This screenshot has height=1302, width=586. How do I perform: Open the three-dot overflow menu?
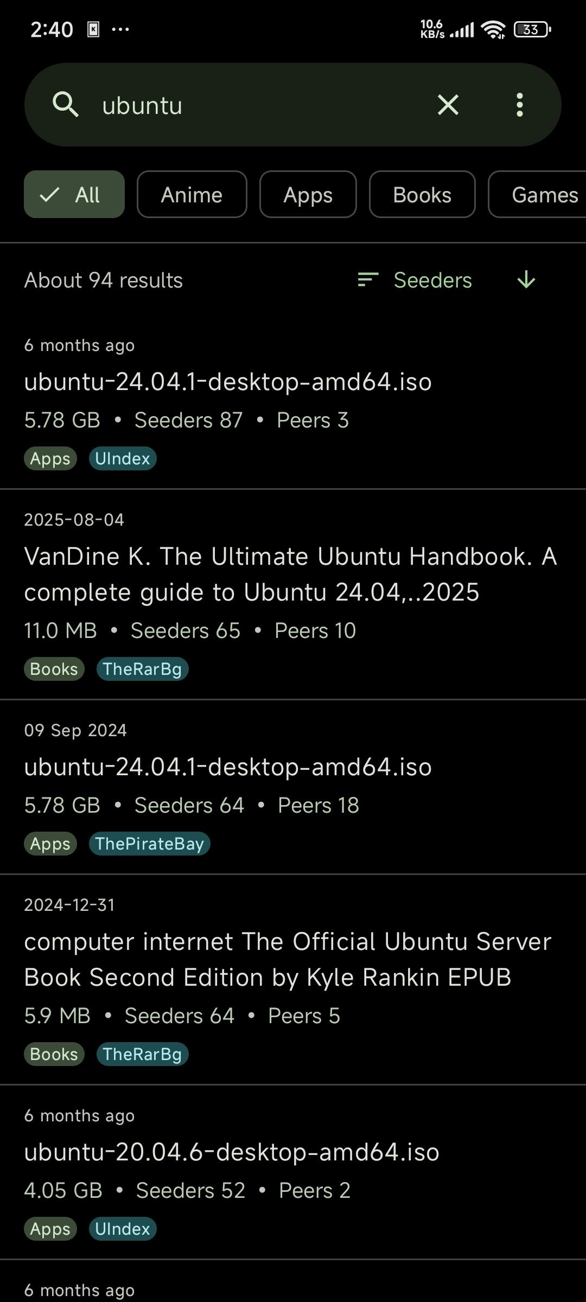tap(520, 105)
